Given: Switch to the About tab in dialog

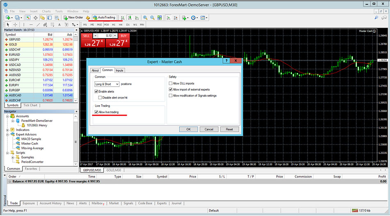Looking at the screenshot, I should coord(95,70).
